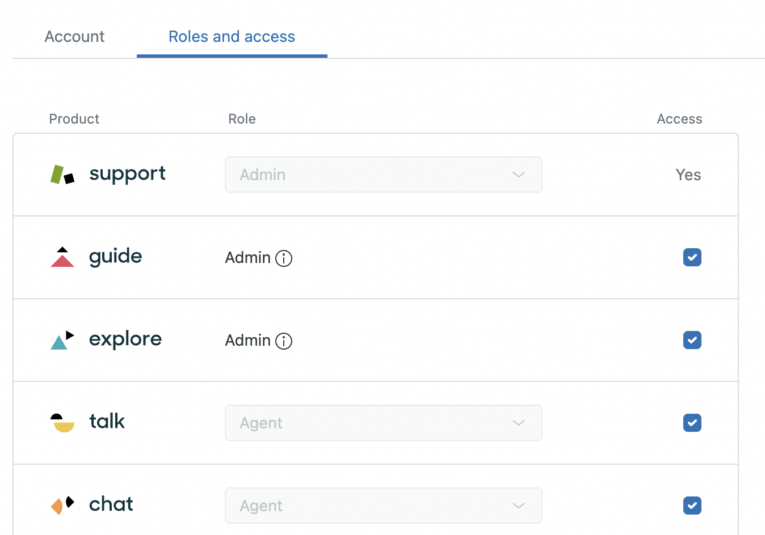The width and height of the screenshot is (765, 535).
Task: Select the Roles and access tab
Action: (232, 37)
